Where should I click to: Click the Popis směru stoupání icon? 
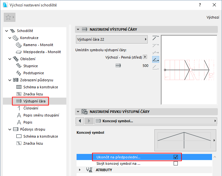(x=19, y=115)
